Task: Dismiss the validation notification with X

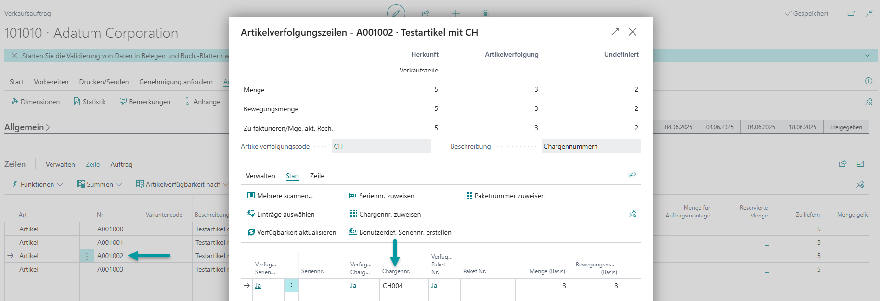Action: [14, 56]
